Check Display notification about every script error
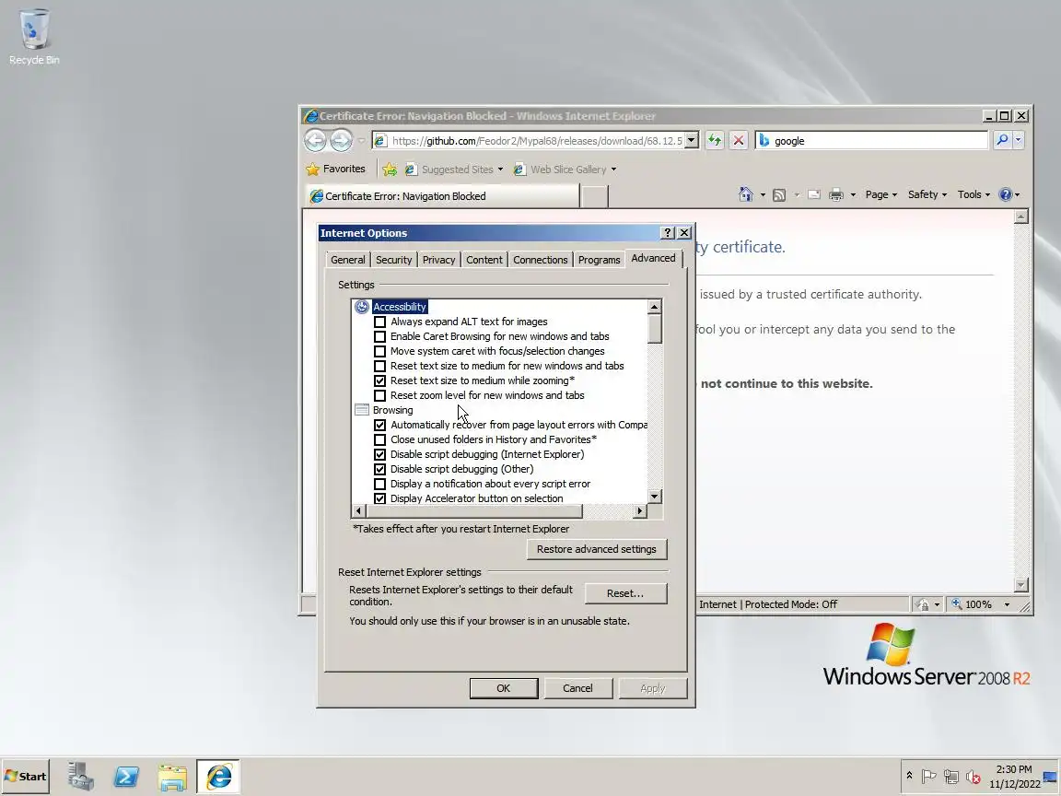Screen dimensions: 1061x796 tap(379, 484)
